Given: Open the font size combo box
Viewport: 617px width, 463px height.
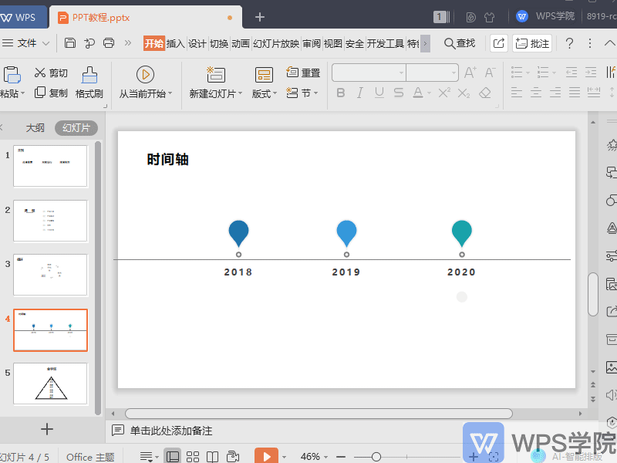Looking at the screenshot, I should [x=432, y=73].
